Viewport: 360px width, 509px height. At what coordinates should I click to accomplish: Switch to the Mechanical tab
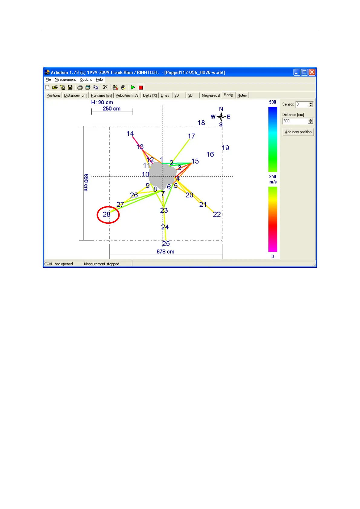(x=211, y=96)
